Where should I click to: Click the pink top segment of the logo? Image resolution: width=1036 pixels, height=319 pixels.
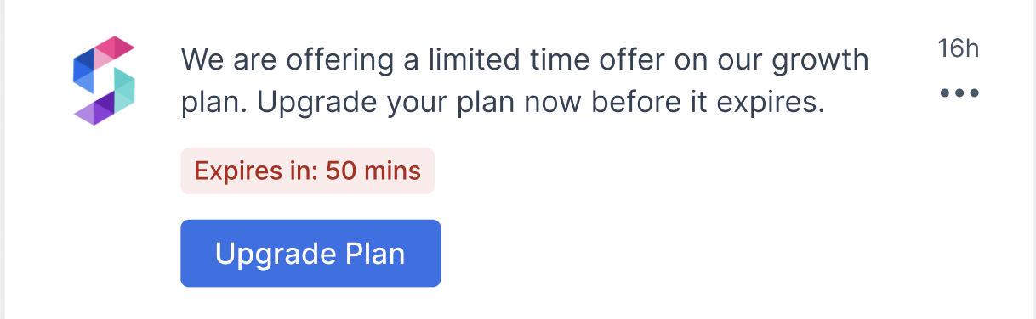click(x=113, y=50)
